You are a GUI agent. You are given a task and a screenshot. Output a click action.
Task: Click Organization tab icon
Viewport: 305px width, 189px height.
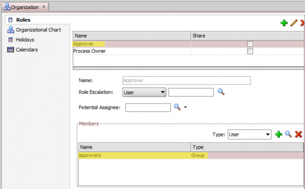coord(7,7)
